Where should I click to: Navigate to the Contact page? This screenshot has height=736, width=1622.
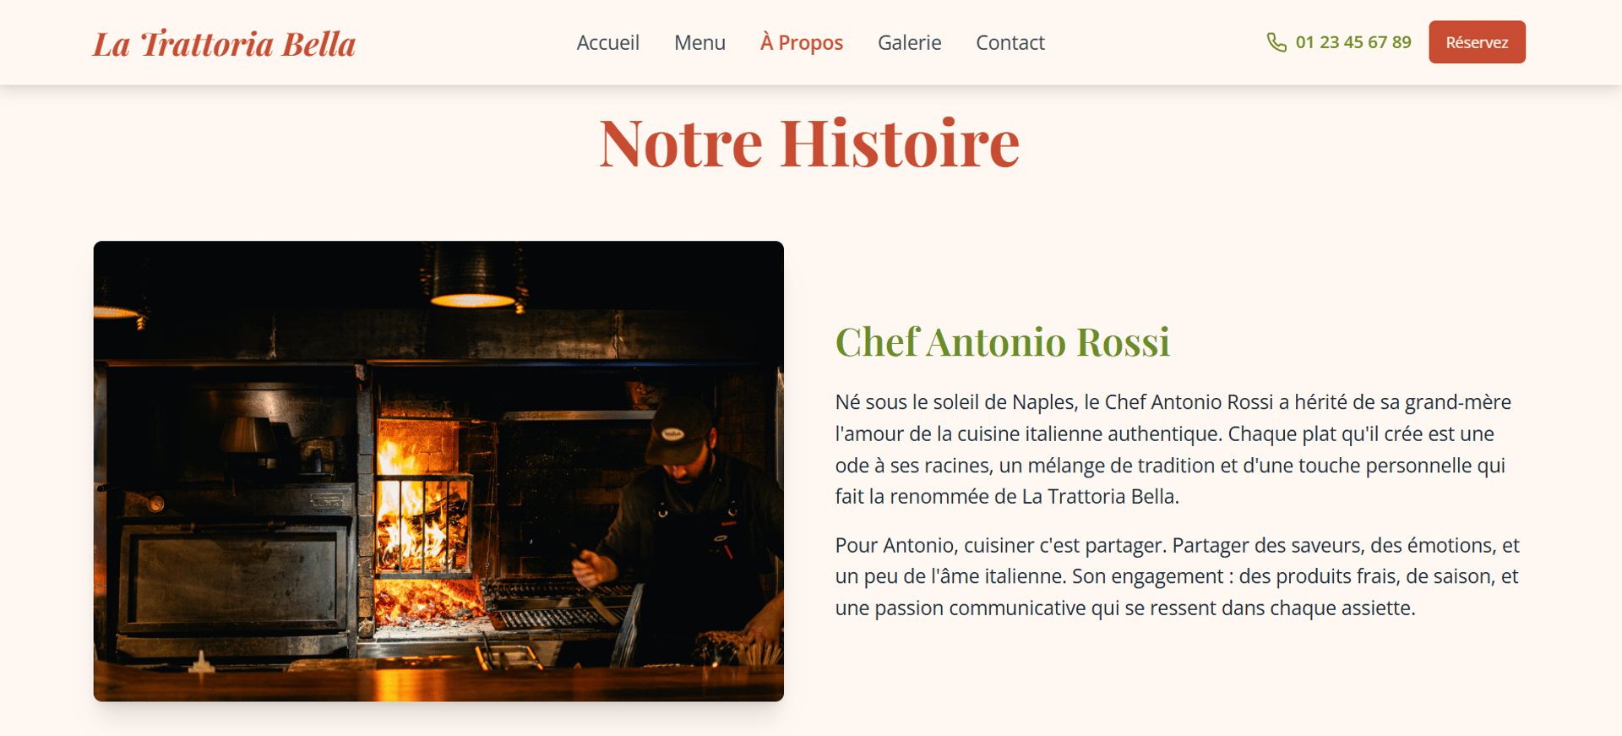[x=1010, y=42]
